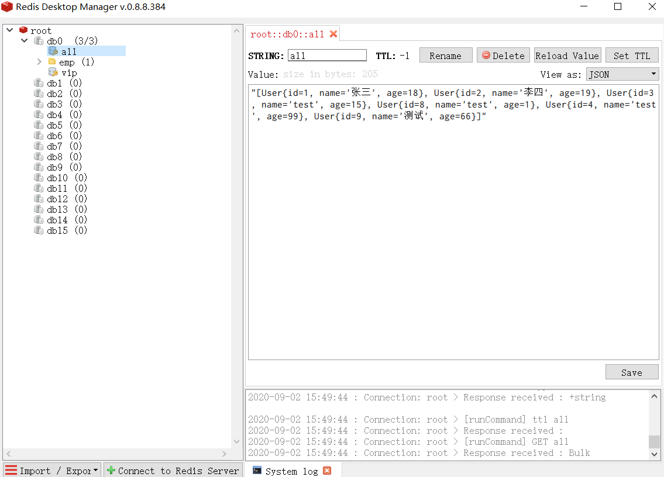Click log line 'Response received : Bulk'
The image size is (664, 477).
click(x=527, y=453)
